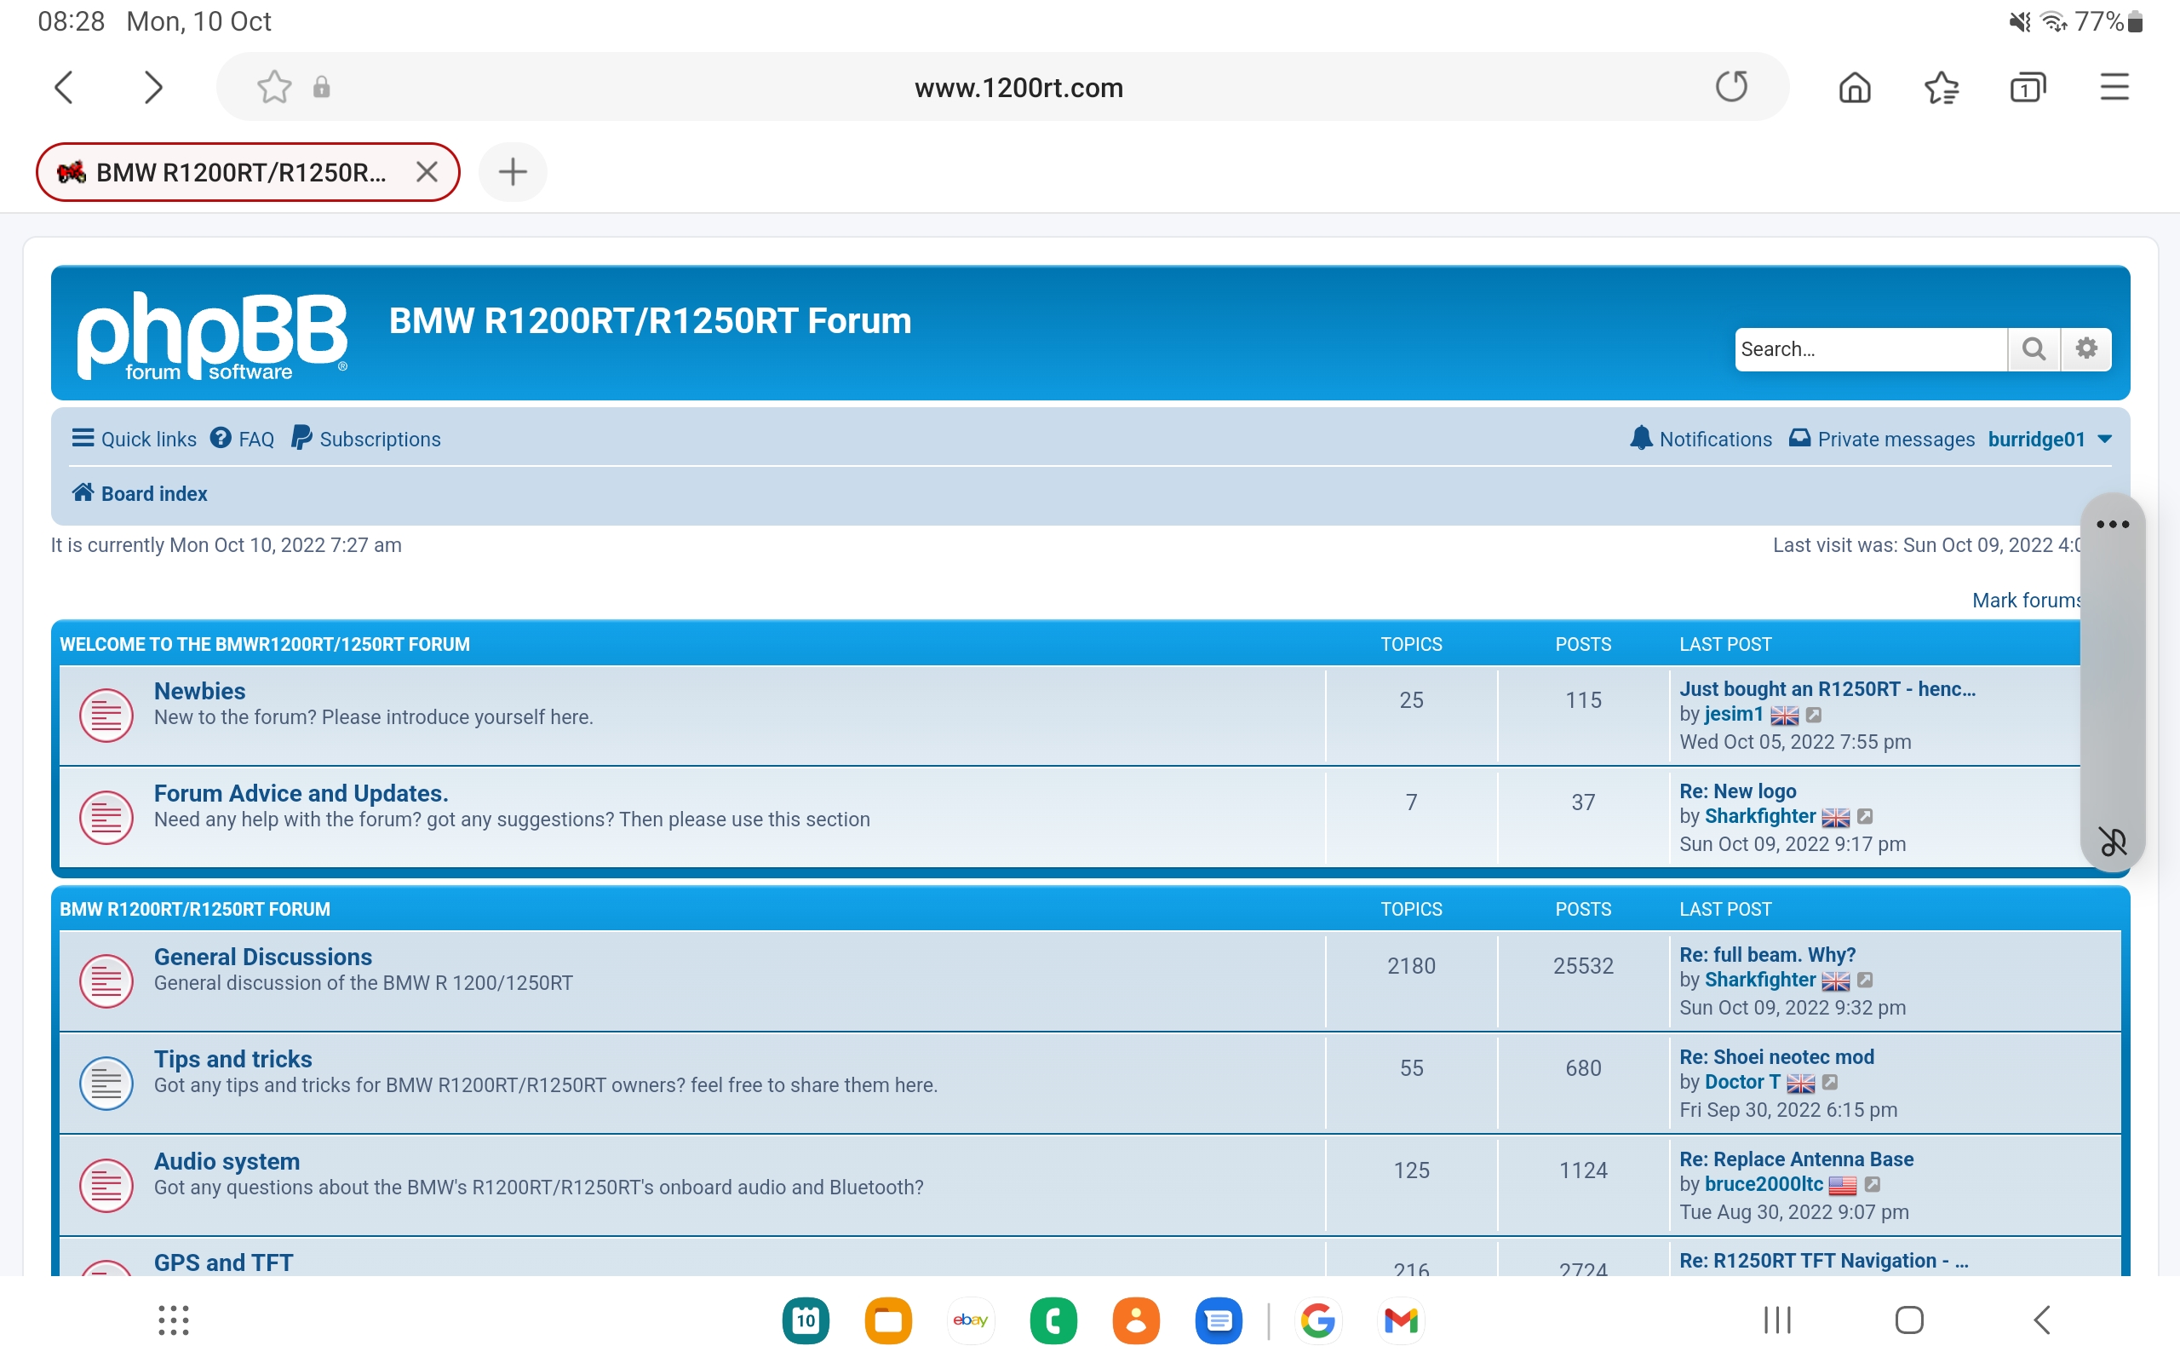Expand the burridge01 user menu

2050,439
